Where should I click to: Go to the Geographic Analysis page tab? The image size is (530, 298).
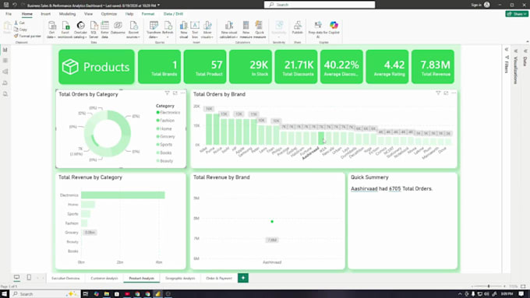click(x=180, y=278)
